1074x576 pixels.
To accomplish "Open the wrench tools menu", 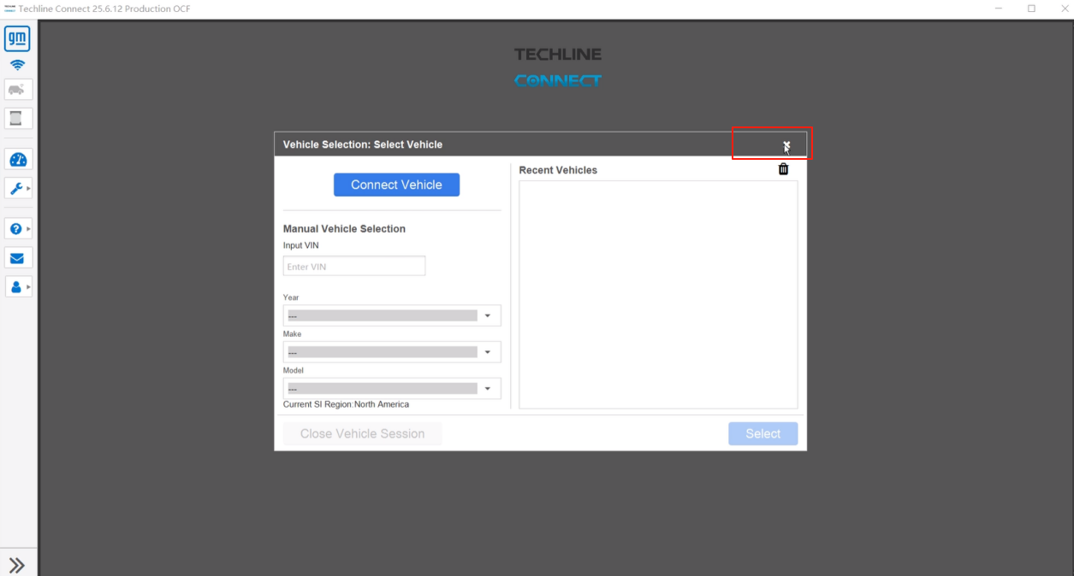I will 18,188.
